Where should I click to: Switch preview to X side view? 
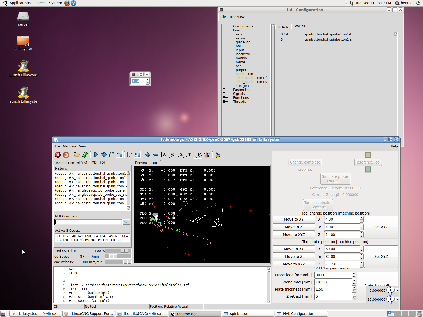point(181,155)
